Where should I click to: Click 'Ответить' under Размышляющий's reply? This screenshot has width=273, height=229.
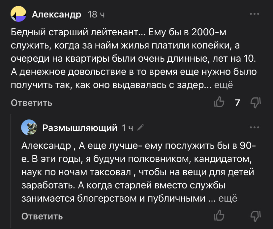[42, 216]
